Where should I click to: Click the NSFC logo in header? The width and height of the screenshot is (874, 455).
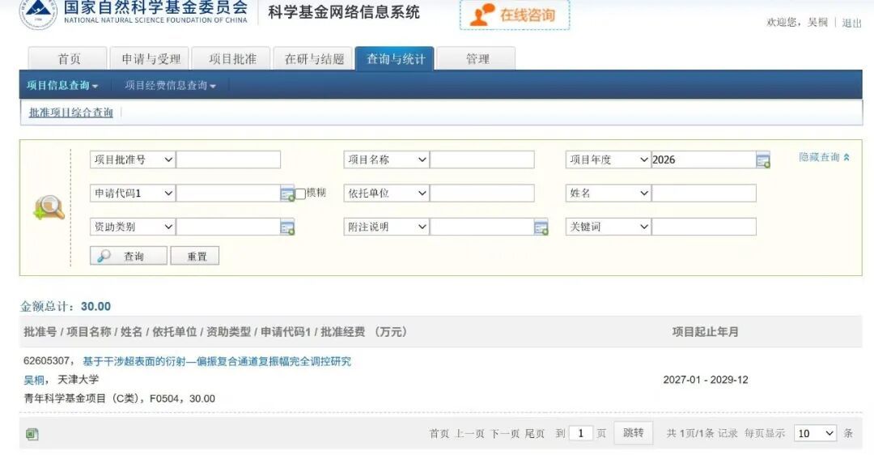(38, 14)
